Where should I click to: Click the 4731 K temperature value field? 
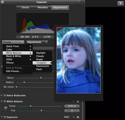pos(72,106)
